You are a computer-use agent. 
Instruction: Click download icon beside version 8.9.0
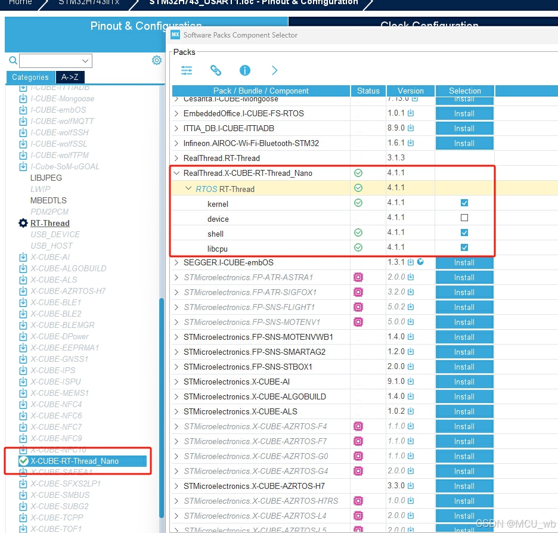pyautogui.click(x=411, y=128)
